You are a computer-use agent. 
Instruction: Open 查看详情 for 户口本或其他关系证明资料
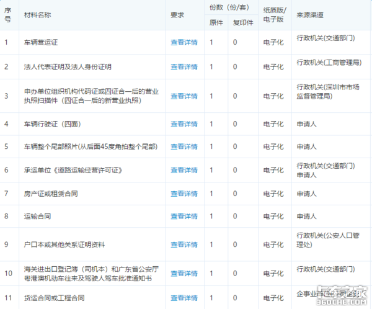(184, 244)
